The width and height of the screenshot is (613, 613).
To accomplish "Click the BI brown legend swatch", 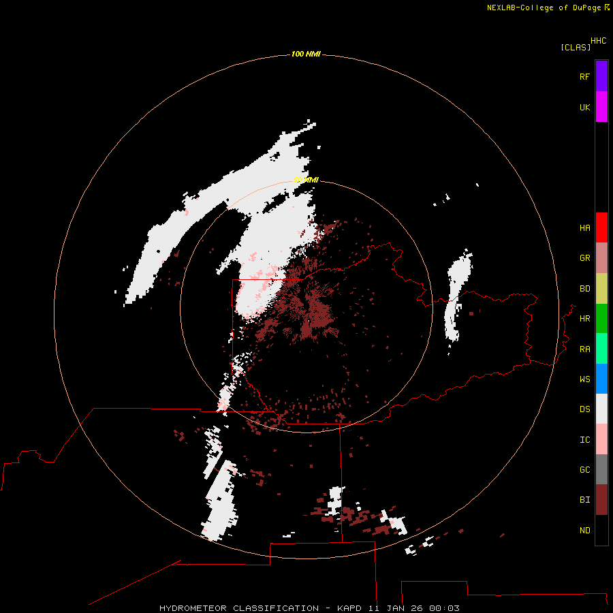I will (601, 500).
